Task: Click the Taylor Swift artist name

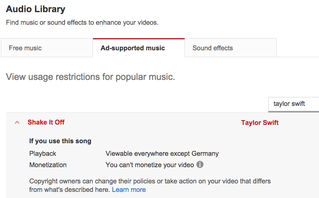Action: point(260,123)
